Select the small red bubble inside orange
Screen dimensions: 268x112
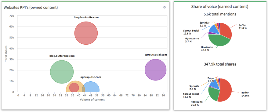74,87
